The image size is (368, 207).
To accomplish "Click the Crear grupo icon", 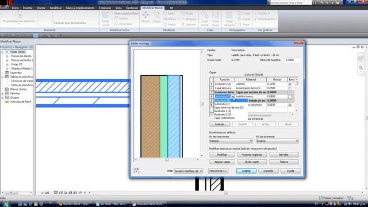I will click(x=216, y=16).
